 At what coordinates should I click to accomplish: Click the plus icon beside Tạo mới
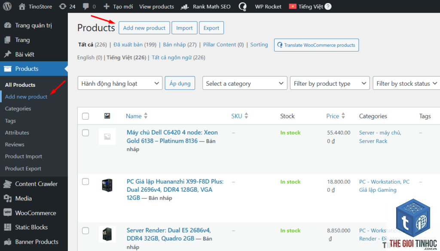107,6
